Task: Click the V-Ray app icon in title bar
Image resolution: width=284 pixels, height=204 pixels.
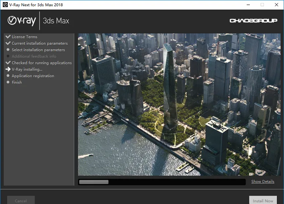Action: (x=5, y=5)
